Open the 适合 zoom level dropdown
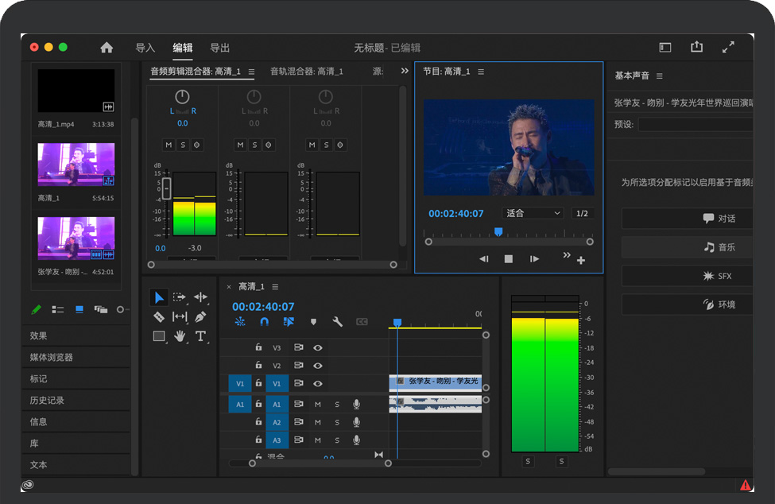The width and height of the screenshot is (775, 504). click(x=533, y=213)
